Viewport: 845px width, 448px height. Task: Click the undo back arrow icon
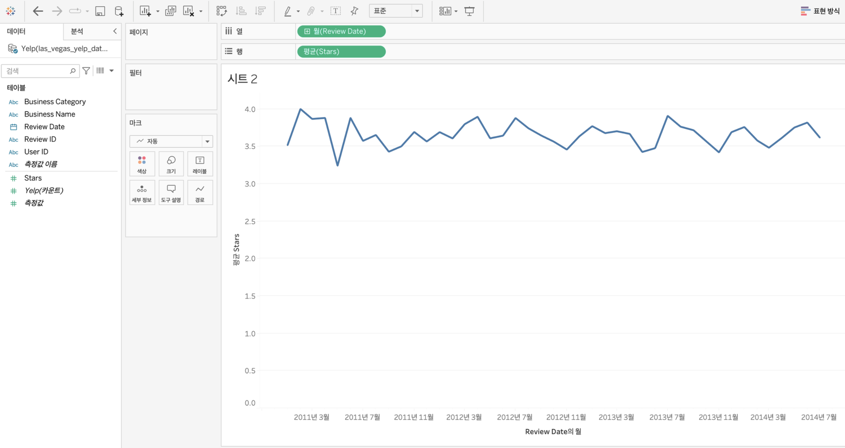point(38,11)
